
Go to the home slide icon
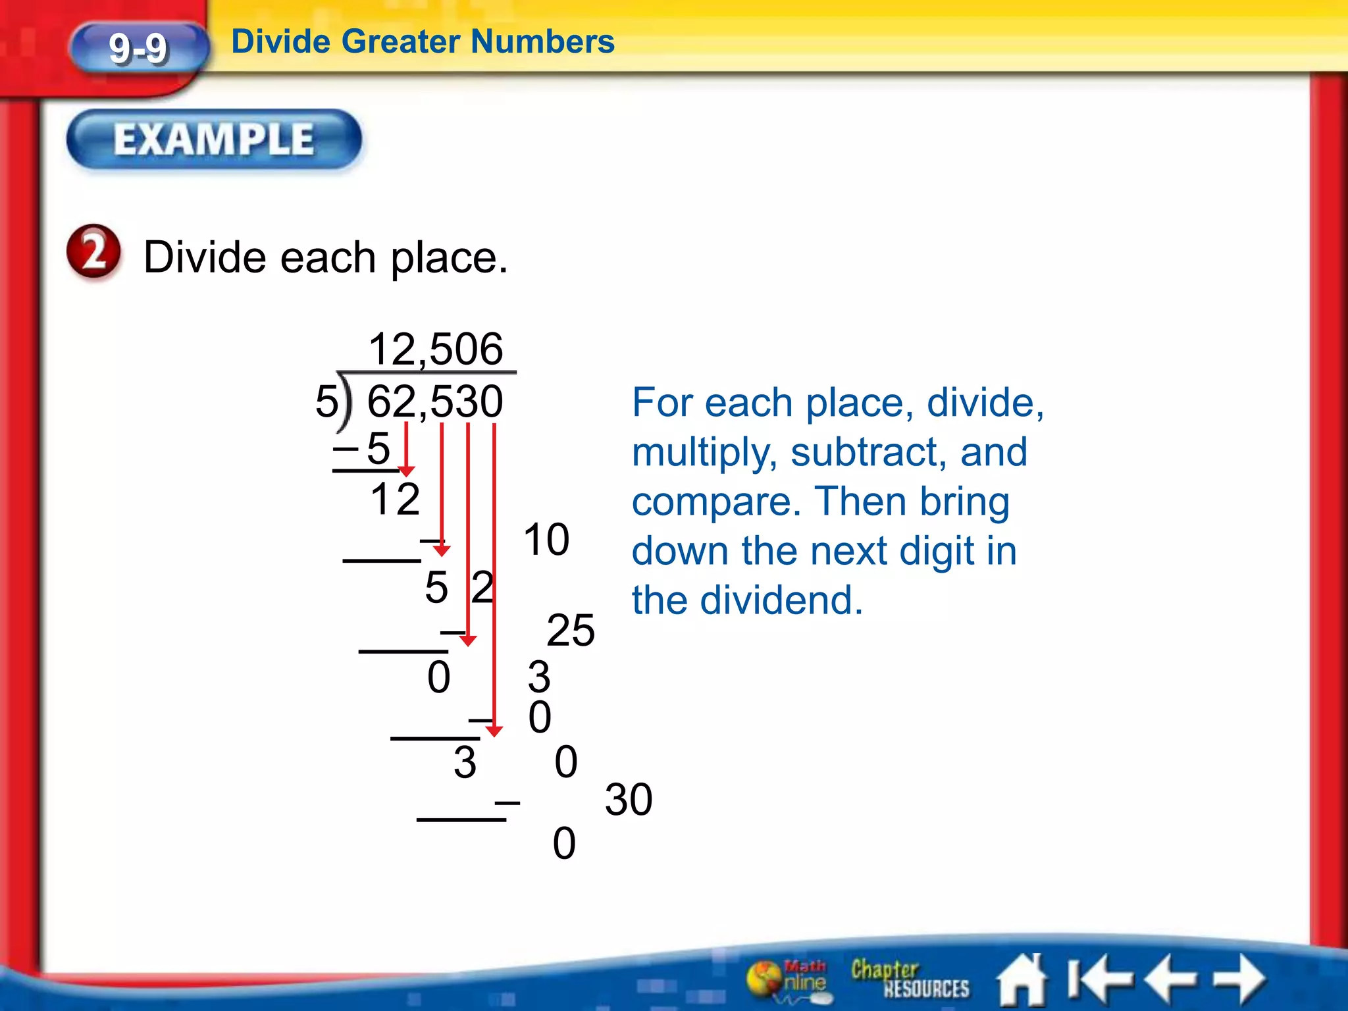tap(1022, 980)
